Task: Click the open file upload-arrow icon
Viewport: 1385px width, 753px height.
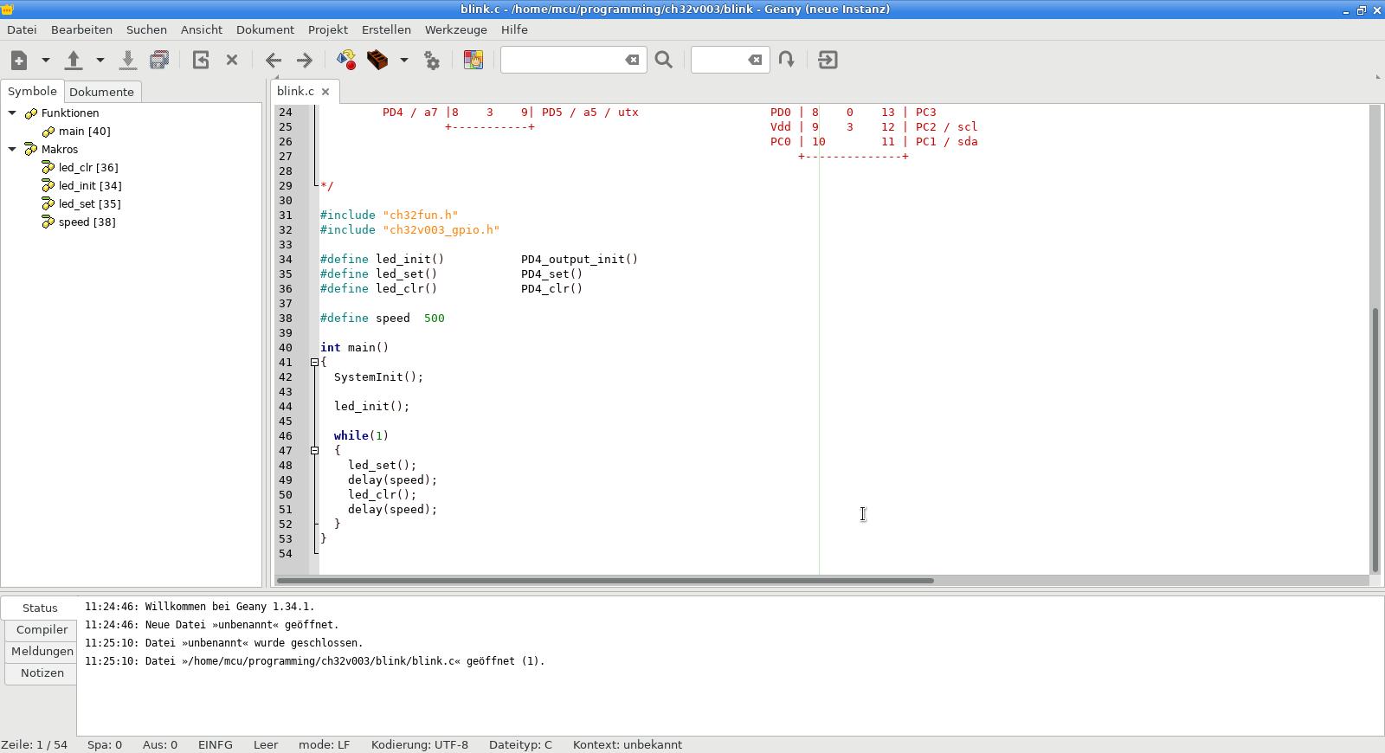Action: [74, 60]
